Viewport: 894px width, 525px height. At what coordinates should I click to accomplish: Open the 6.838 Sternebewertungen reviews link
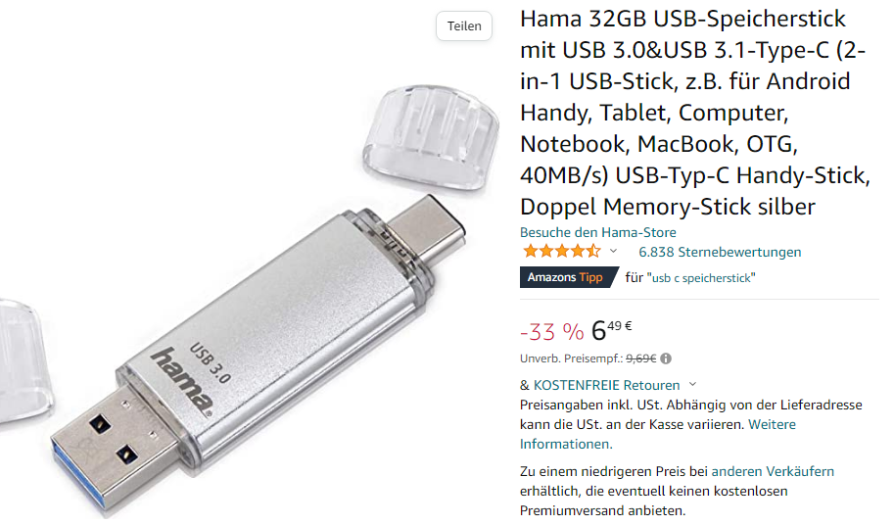[720, 252]
